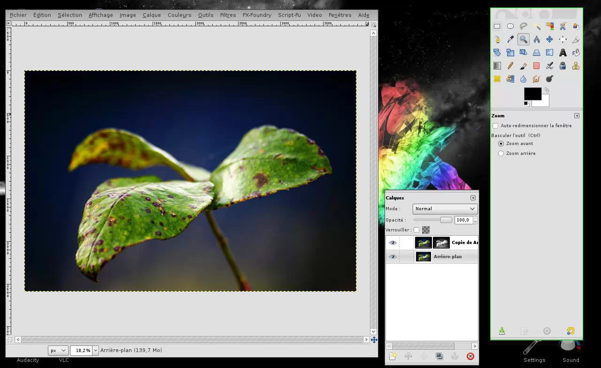Delete the layer with the red delete icon

coord(470,356)
